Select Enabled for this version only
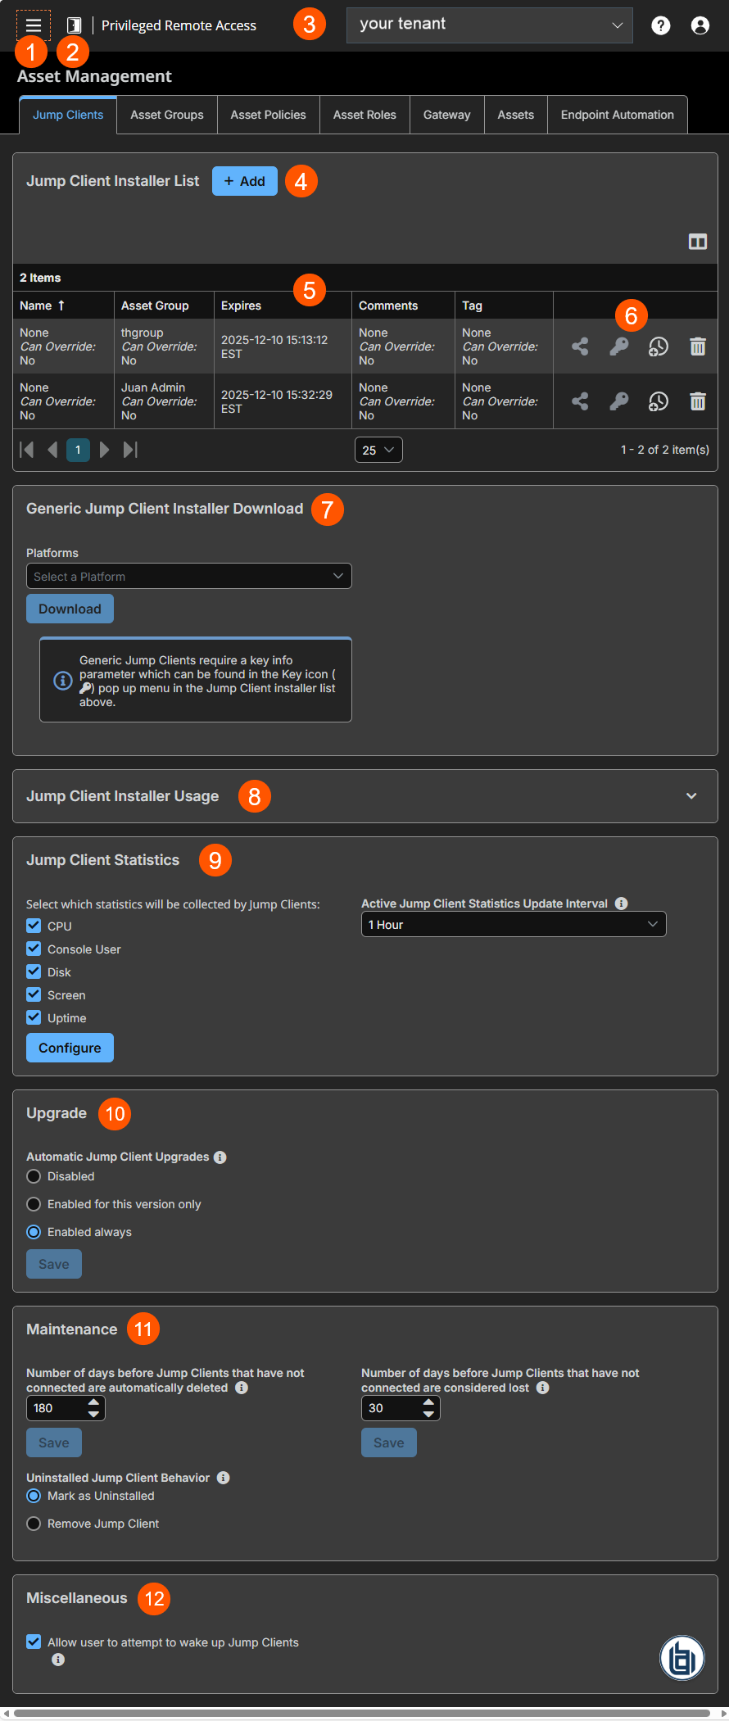729x1721 pixels. click(34, 1204)
